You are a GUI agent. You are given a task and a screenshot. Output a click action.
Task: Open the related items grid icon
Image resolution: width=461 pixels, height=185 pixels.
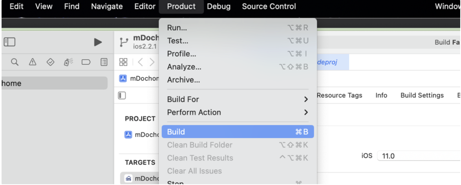pyautogui.click(x=123, y=62)
